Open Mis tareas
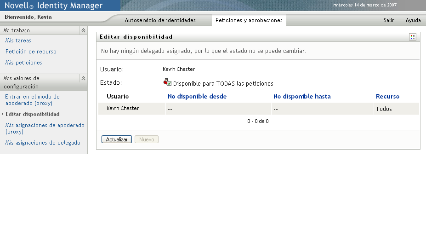Viewport: 426px width, 250px height. click(x=18, y=41)
